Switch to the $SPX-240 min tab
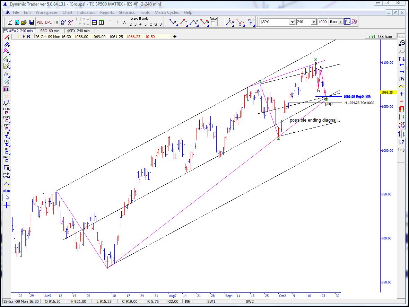The width and height of the screenshot is (409, 307). (x=78, y=31)
